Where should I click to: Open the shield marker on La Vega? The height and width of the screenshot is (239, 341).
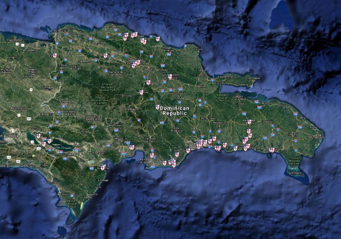(x=148, y=82)
